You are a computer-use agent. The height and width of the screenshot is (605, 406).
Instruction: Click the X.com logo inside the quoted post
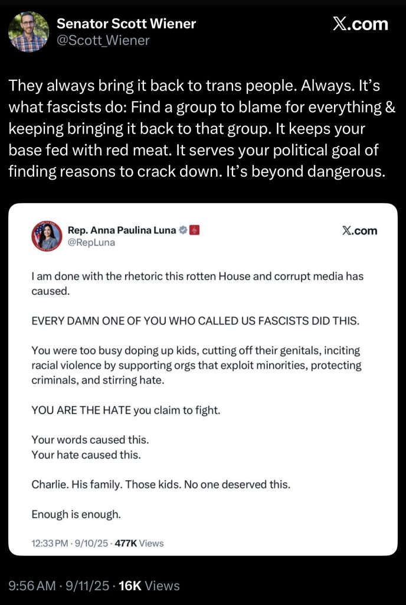pyautogui.click(x=359, y=230)
